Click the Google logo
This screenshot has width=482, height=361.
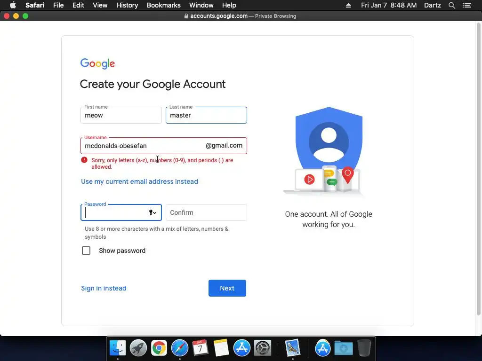click(x=97, y=63)
